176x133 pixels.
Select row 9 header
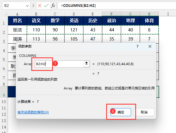(4, 92)
